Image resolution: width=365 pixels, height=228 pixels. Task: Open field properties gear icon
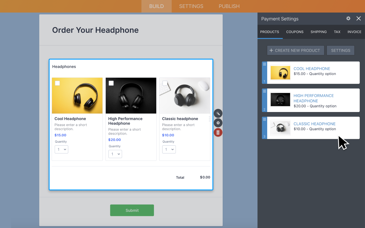click(218, 123)
